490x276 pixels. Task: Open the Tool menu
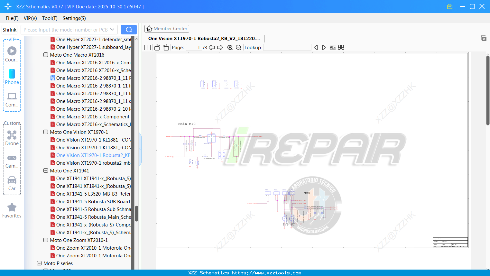(x=50, y=18)
